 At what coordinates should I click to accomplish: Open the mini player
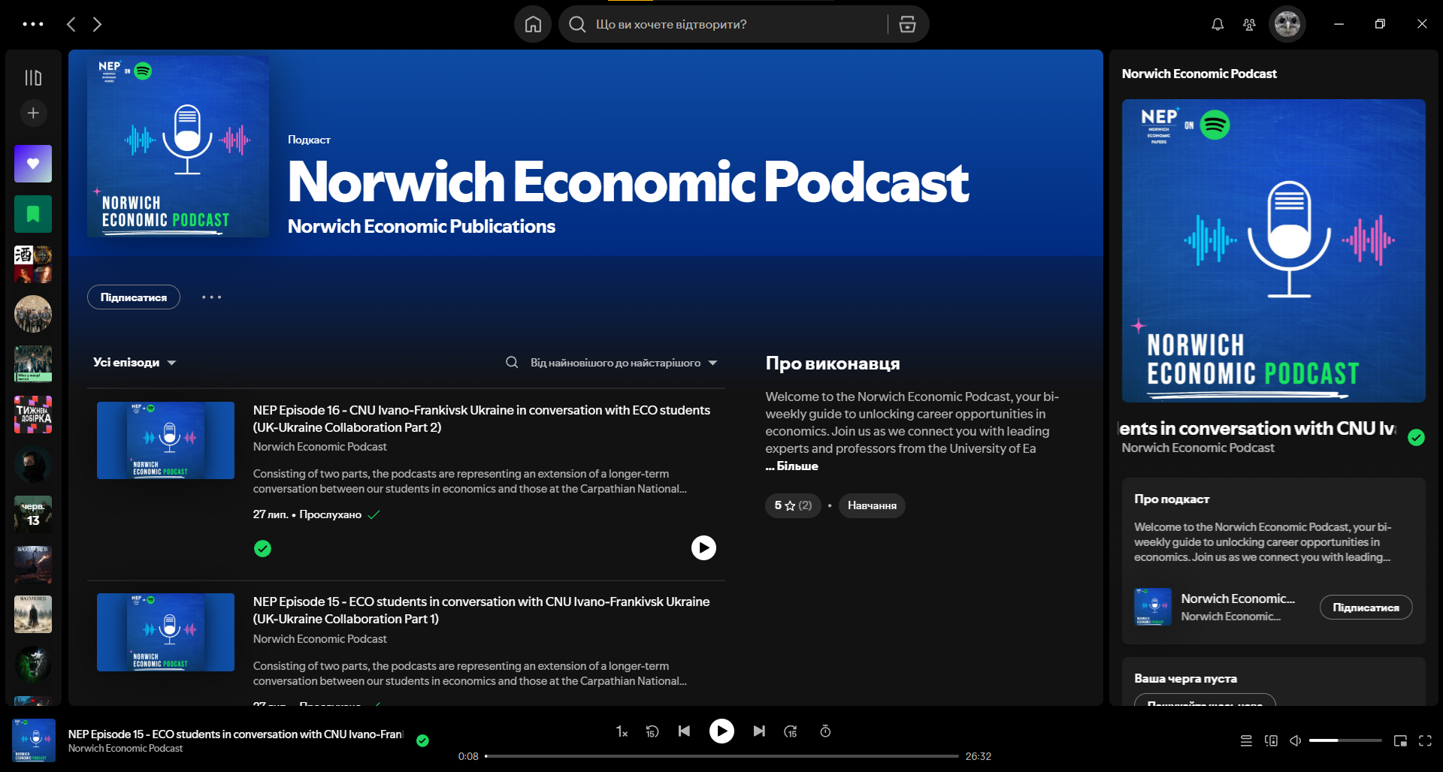(x=1400, y=740)
